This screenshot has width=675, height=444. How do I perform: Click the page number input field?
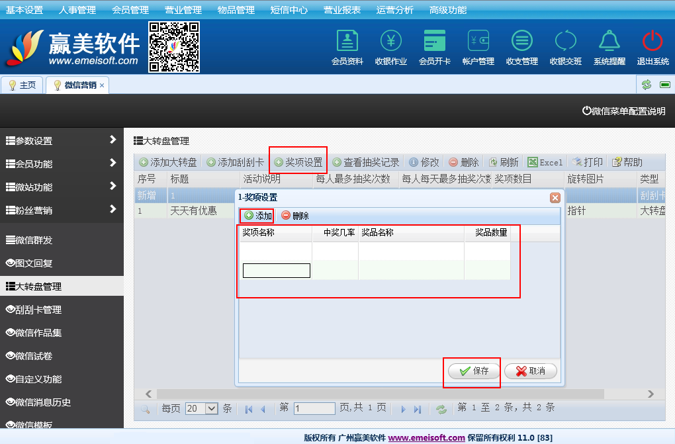[x=314, y=408]
